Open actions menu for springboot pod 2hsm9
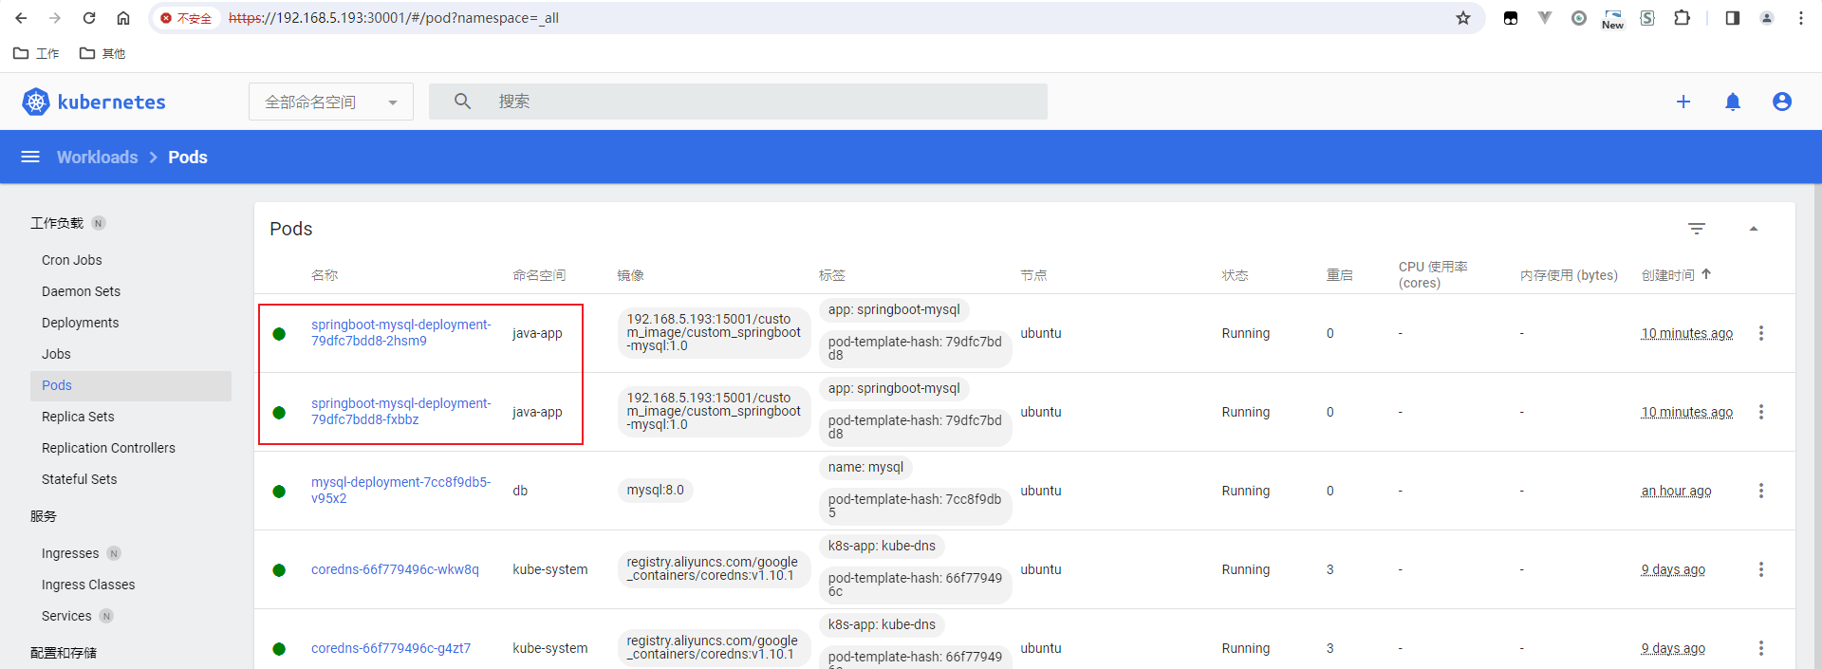1822x669 pixels. tap(1761, 333)
